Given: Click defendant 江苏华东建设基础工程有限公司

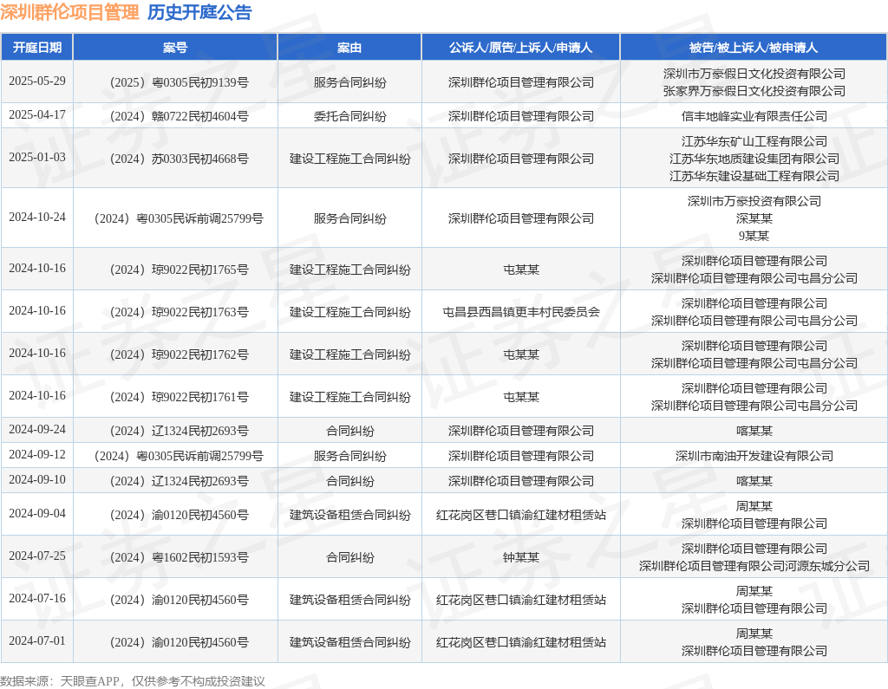Looking at the screenshot, I should point(754,176).
